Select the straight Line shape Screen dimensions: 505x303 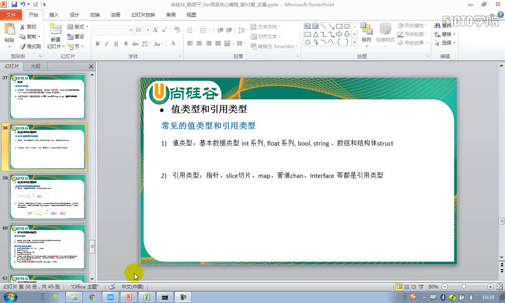[324, 26]
